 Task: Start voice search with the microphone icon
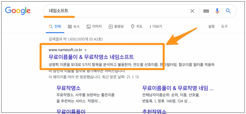coord(217,11)
